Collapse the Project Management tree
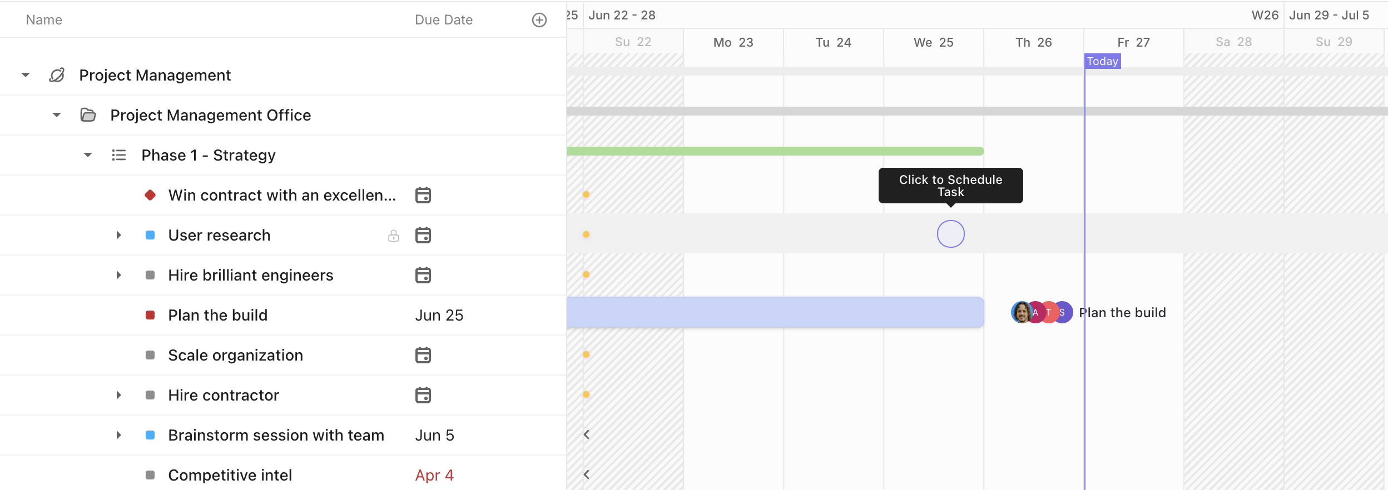The width and height of the screenshot is (1388, 490). [25, 74]
